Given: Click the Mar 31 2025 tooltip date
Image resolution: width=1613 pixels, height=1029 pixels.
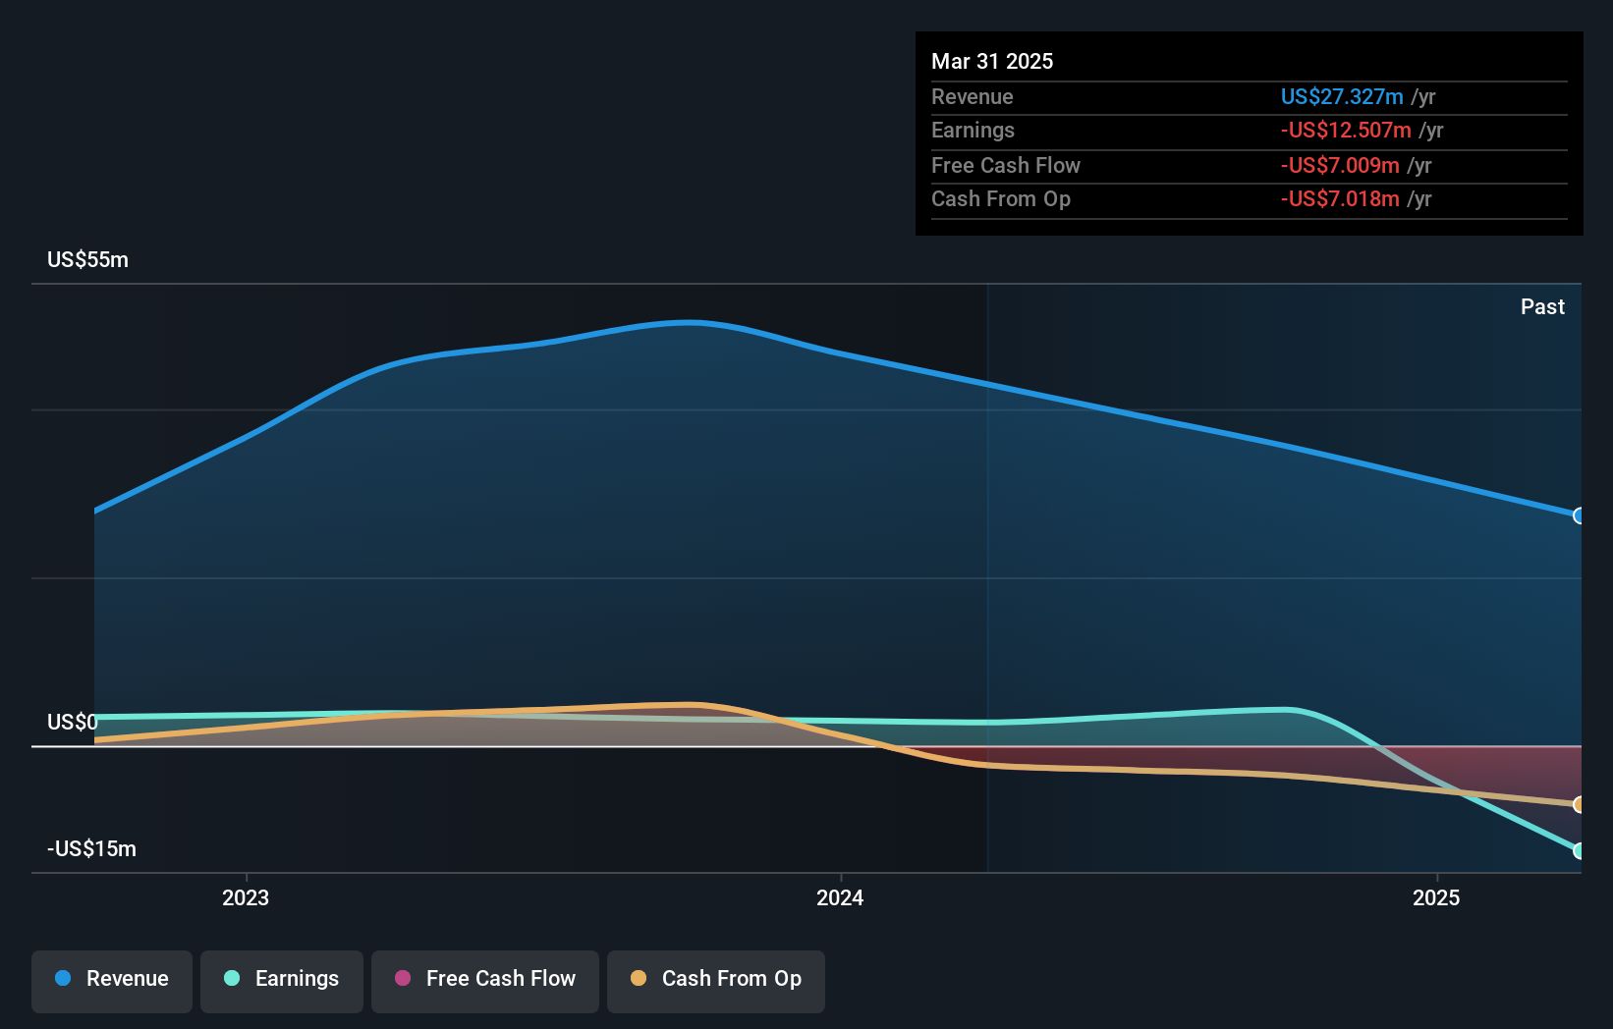Looking at the screenshot, I should (992, 61).
